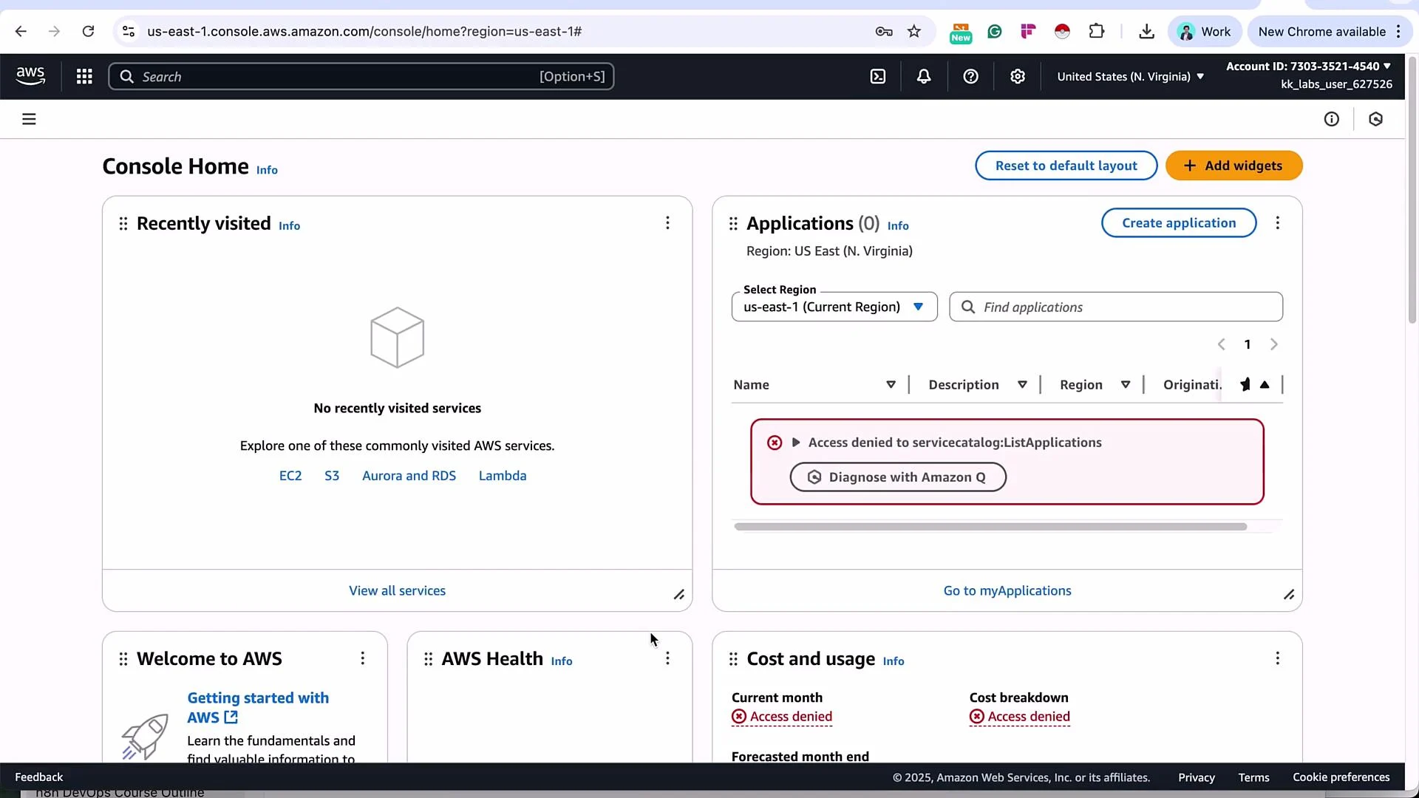Click the Current month Access denied status
The height and width of the screenshot is (798, 1419).
click(782, 717)
